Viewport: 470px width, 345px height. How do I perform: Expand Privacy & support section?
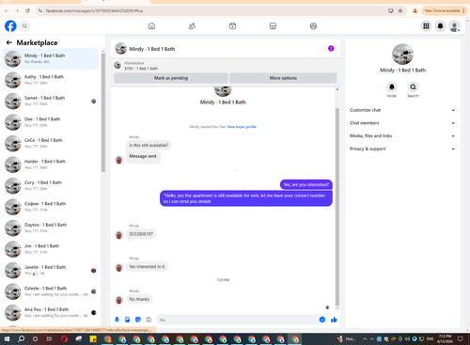tap(402, 149)
